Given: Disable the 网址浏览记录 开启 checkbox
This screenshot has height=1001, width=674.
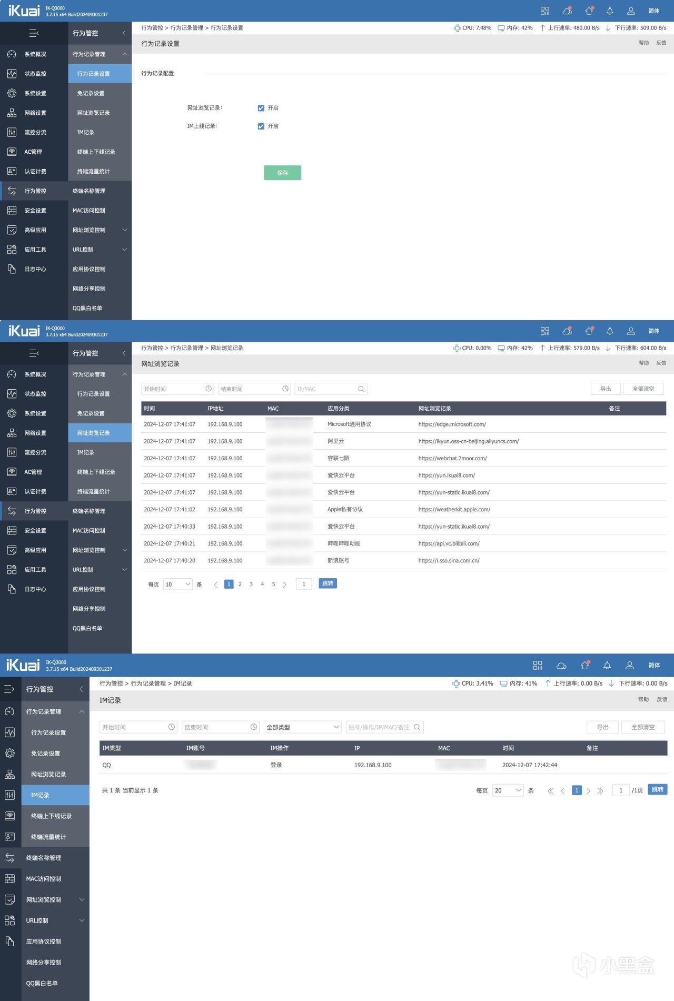Looking at the screenshot, I should click(x=261, y=108).
